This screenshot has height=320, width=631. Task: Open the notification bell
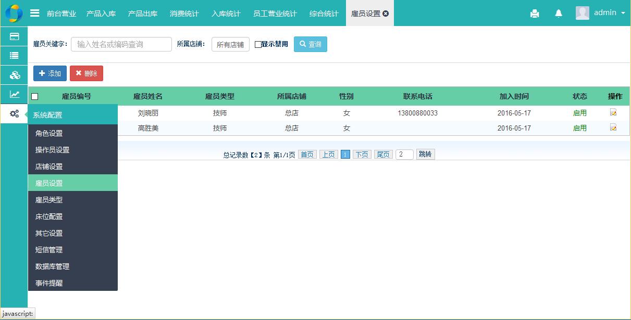(x=559, y=14)
